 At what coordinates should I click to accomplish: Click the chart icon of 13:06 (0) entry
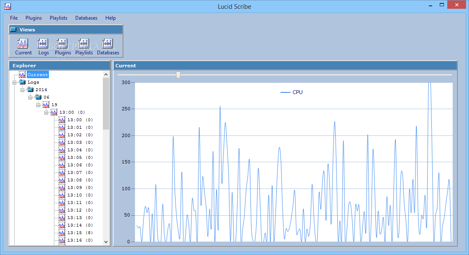62,165
